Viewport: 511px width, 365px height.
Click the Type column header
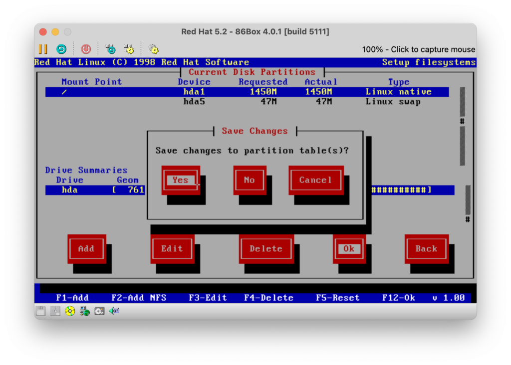point(399,82)
